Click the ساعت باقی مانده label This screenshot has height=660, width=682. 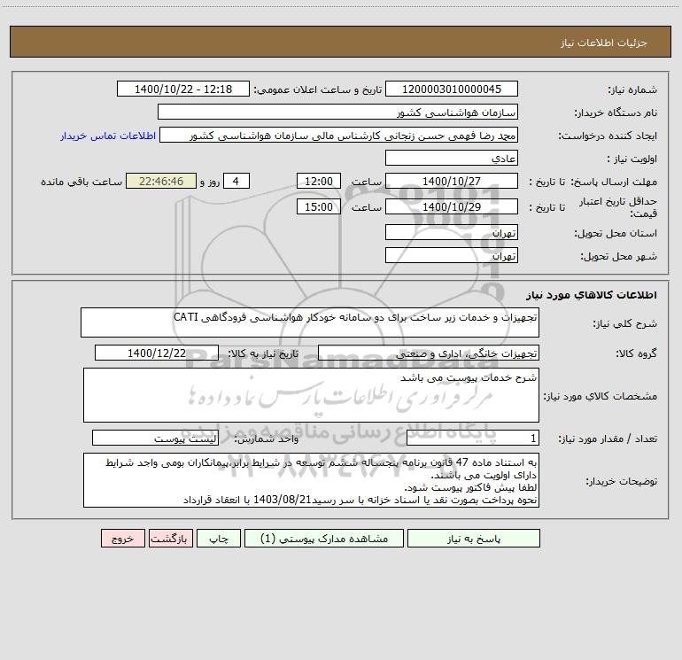click(81, 182)
